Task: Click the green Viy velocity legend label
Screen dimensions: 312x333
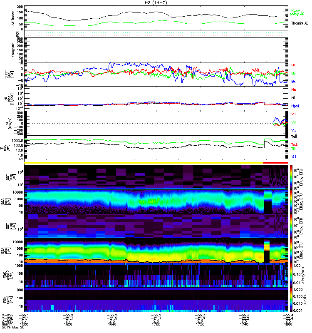Action: (294, 122)
